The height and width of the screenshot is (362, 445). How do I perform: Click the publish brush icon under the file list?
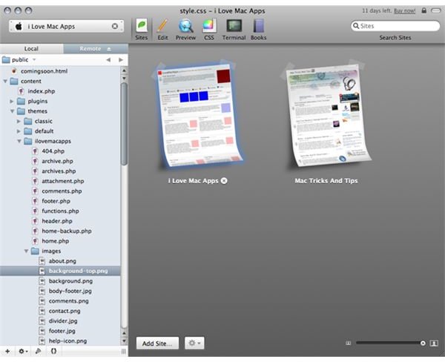[x=39, y=351]
